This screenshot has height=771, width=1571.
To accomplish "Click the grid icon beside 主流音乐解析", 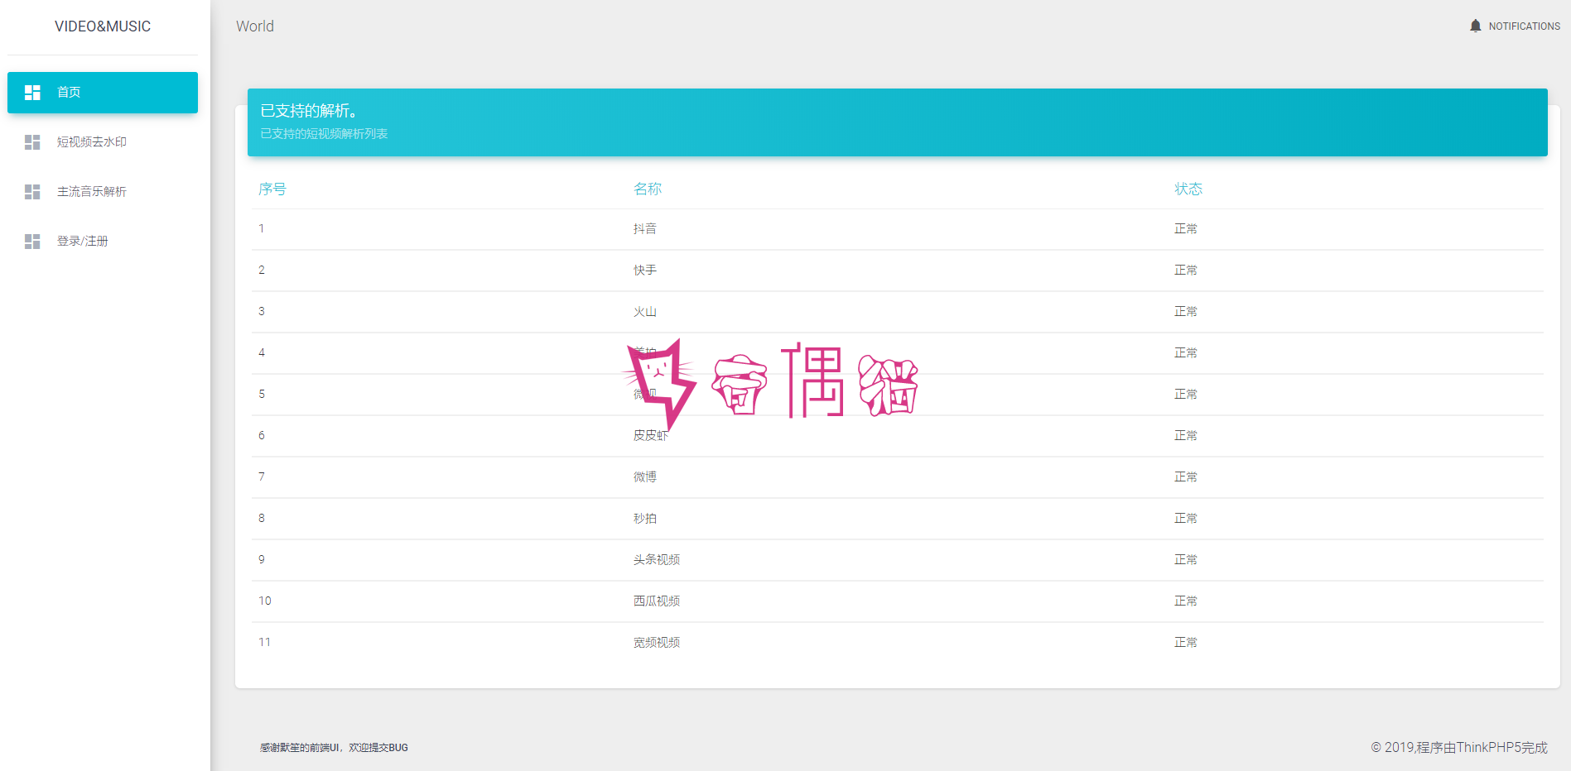I will click(32, 192).
